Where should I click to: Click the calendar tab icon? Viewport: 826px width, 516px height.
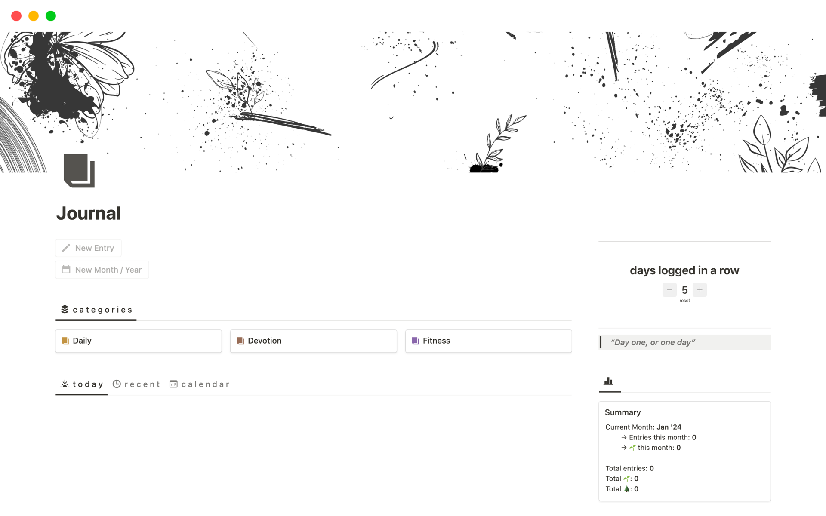(173, 384)
